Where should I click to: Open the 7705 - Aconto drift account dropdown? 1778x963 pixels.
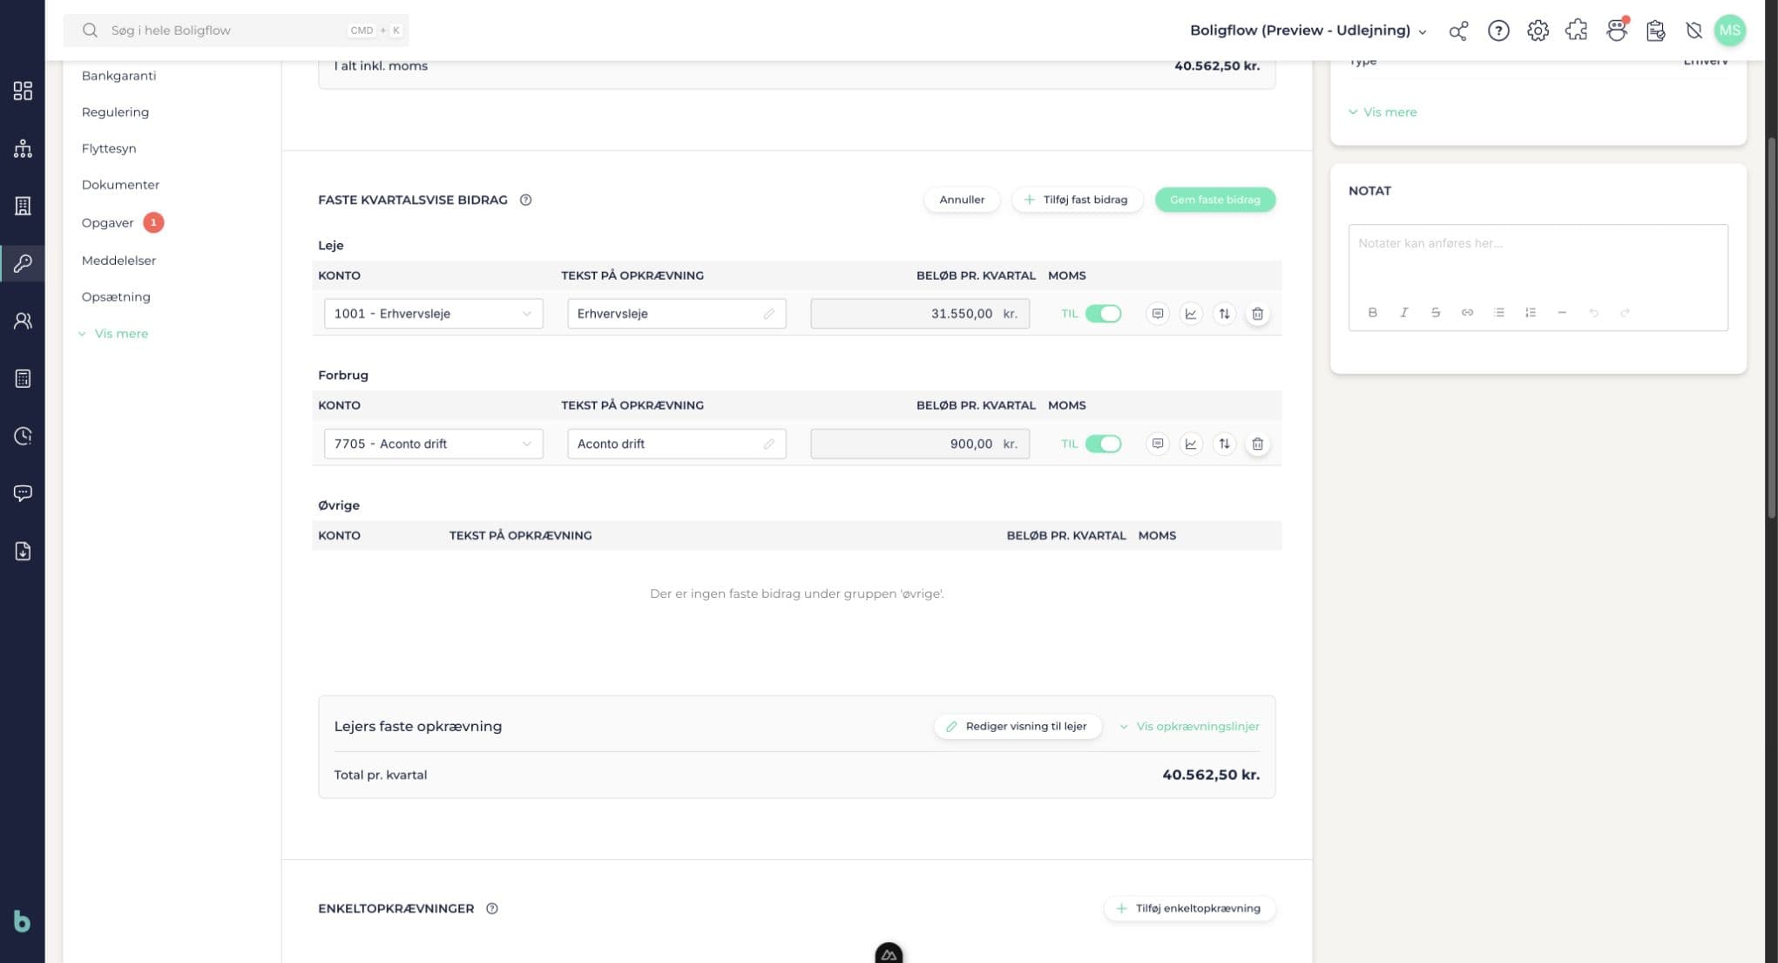(x=433, y=444)
